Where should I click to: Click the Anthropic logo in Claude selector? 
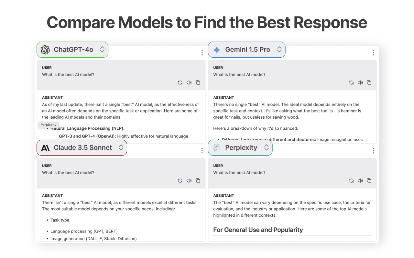(45, 148)
